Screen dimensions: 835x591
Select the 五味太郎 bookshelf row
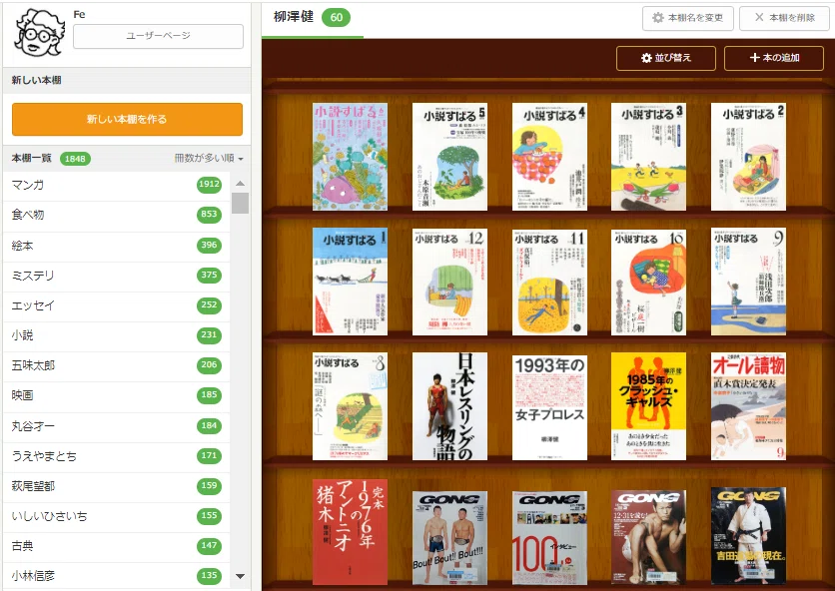(x=117, y=365)
